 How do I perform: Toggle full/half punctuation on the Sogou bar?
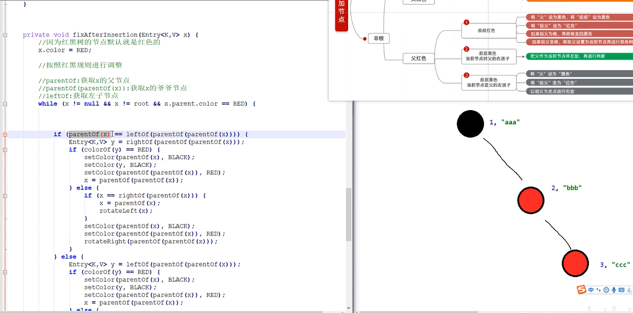[x=599, y=290]
